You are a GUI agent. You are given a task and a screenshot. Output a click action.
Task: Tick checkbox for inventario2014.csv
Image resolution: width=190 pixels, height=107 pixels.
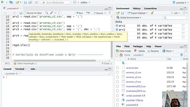pos(118,91)
